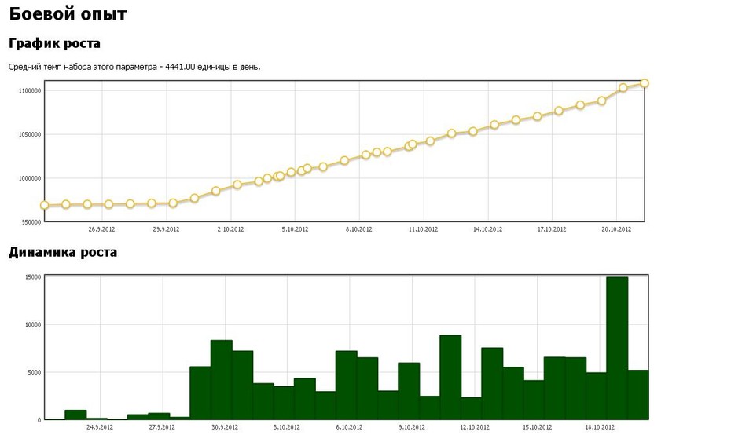Click the 6.10.2012 date label
The height and width of the screenshot is (446, 731).
pos(349,427)
